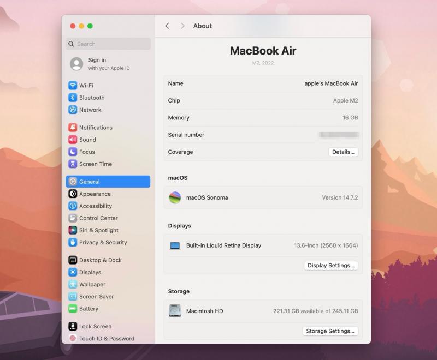The image size is (437, 360).
Task: Click the search magnifying glass icon
Action: click(71, 44)
